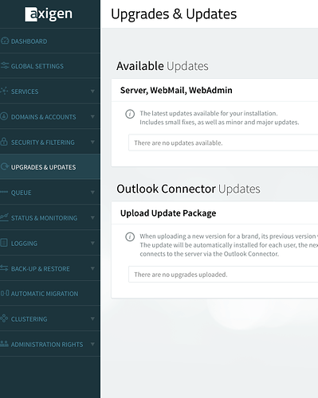Viewport: 318px width, 398px height.
Task: Click the Back-up & Restore arrows icon
Action: pos(4,268)
